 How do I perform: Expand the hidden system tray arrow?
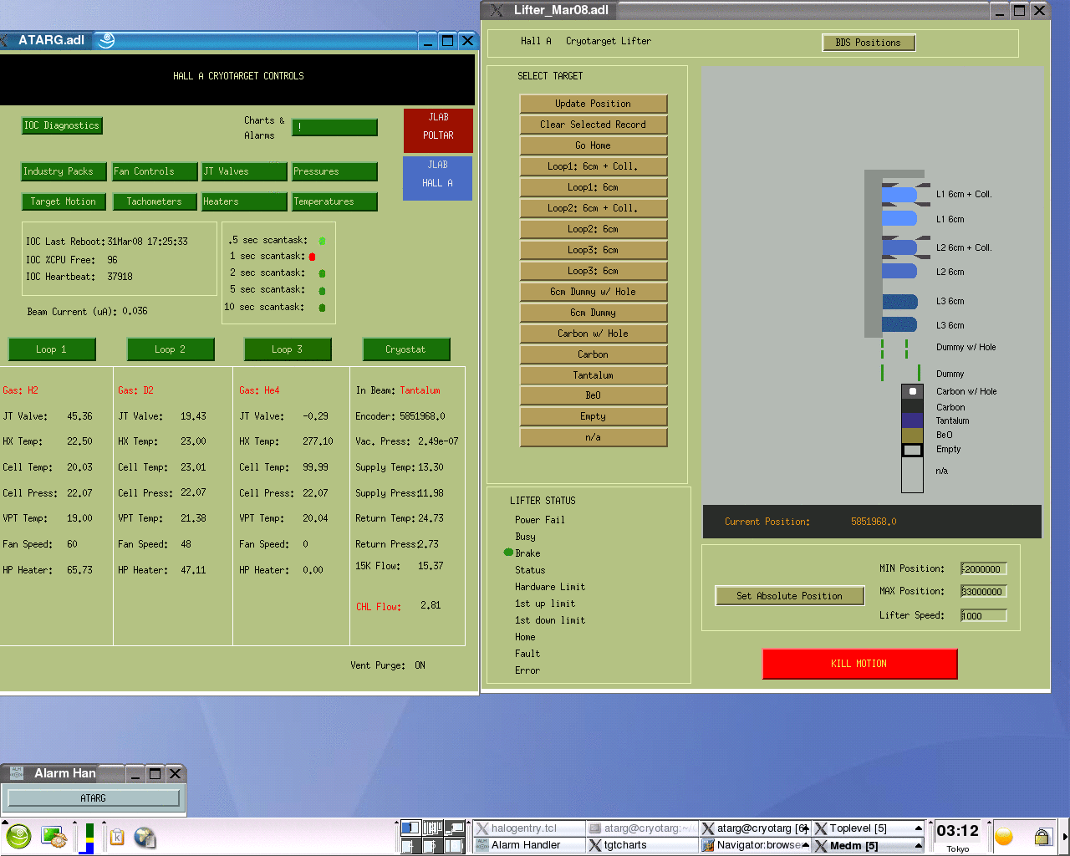coord(1065,837)
